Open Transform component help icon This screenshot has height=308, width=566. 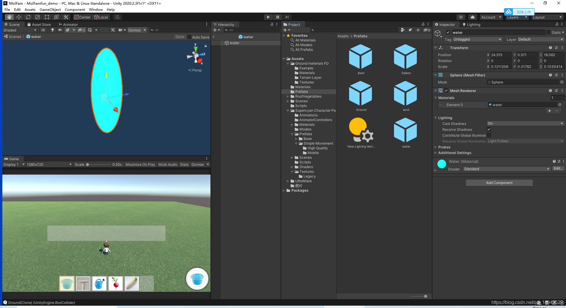pos(550,48)
